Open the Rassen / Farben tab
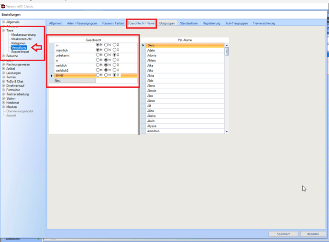Image resolution: width=329 pixels, height=242 pixels. coord(113,23)
